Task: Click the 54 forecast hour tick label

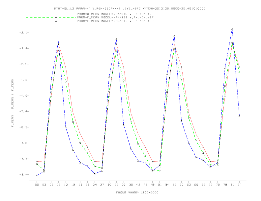Action: (167, 185)
